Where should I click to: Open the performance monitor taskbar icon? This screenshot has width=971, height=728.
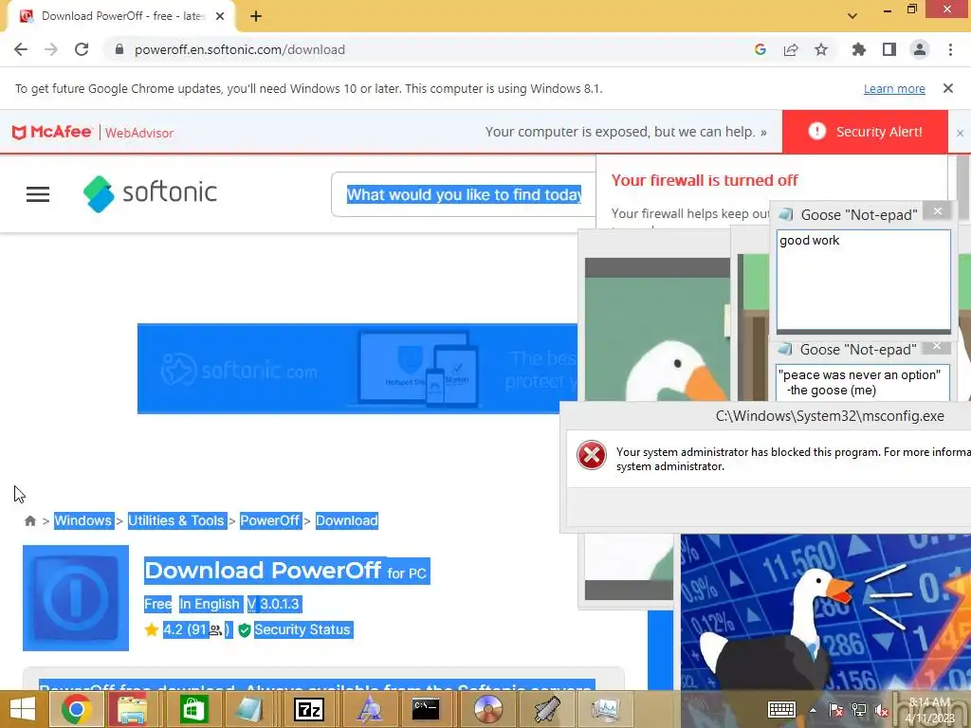606,709
